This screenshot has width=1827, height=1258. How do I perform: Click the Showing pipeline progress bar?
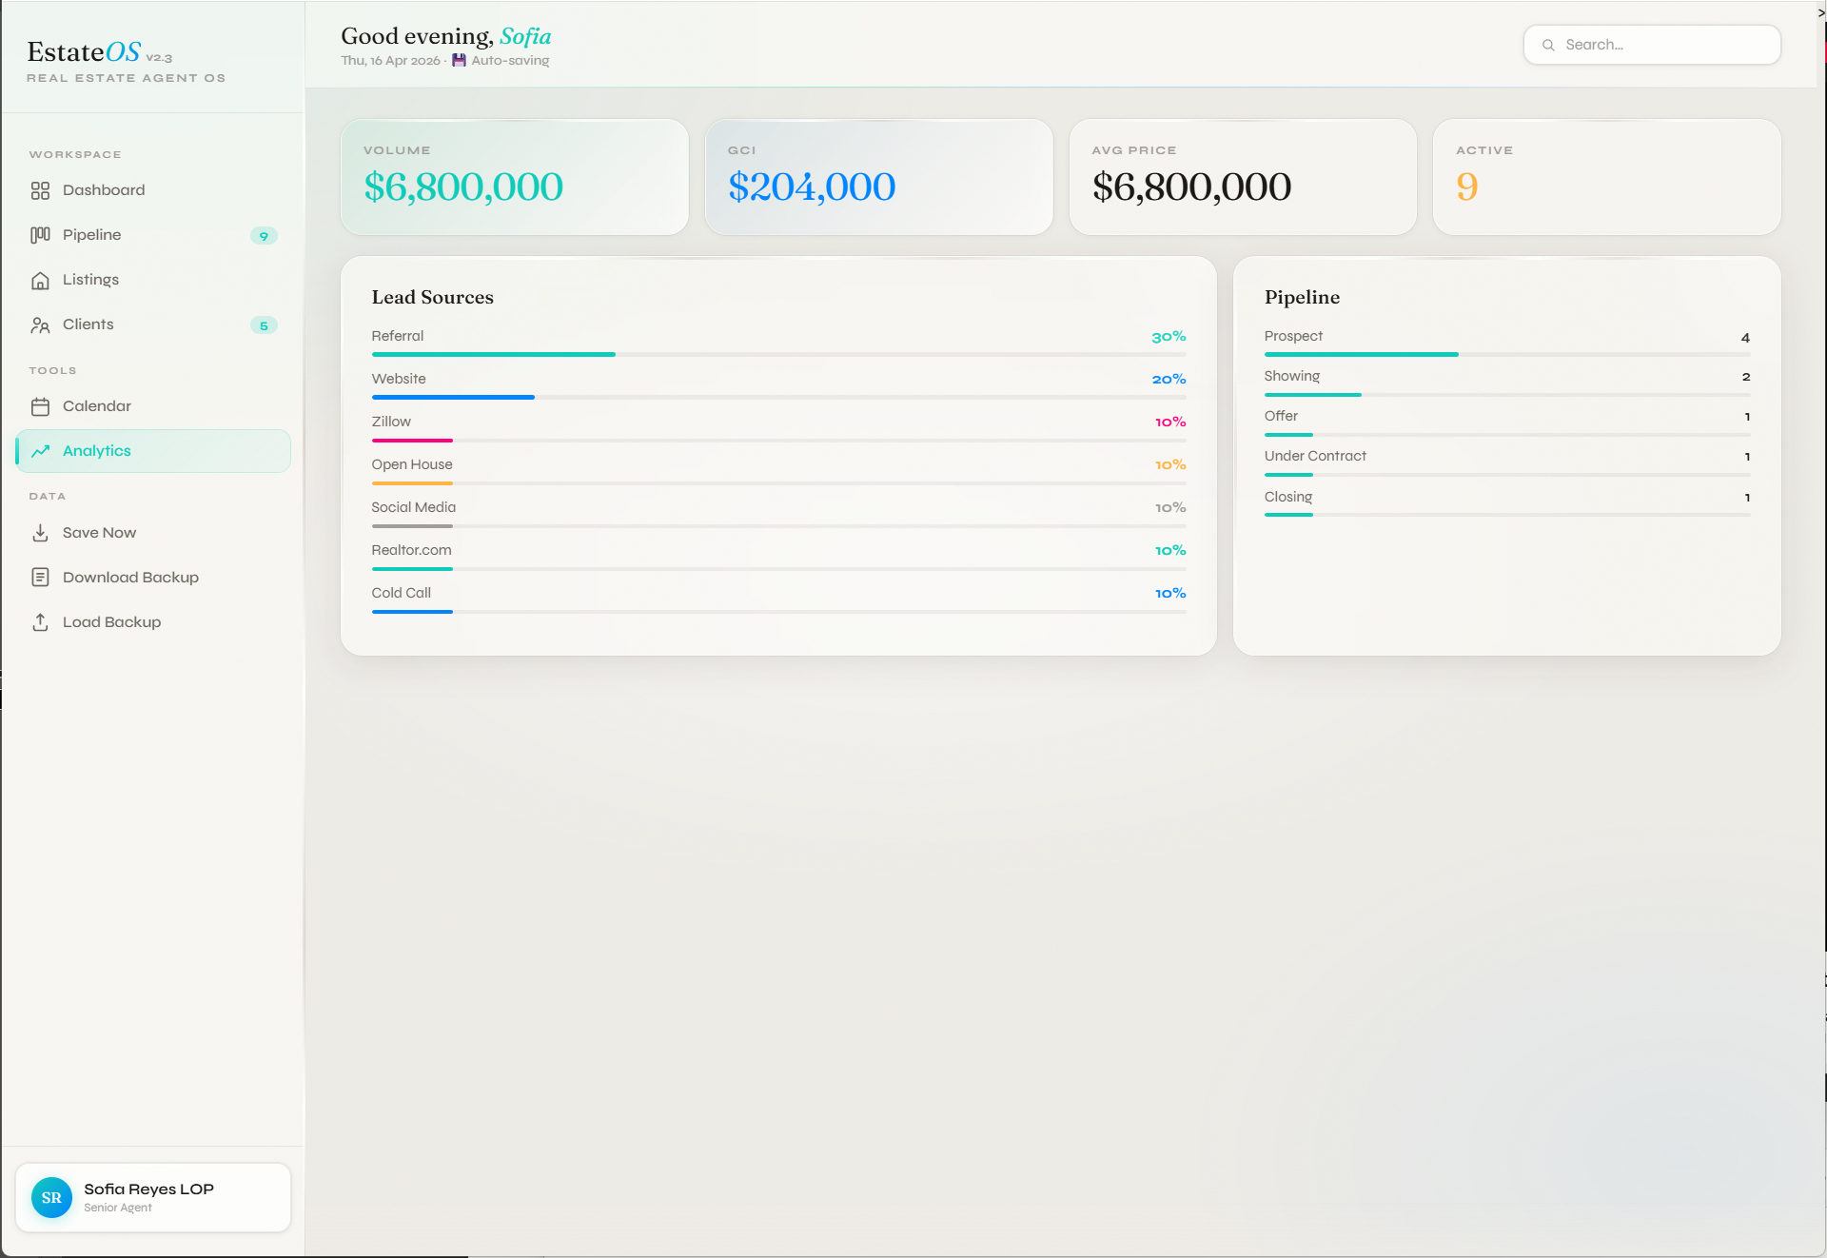(x=1507, y=395)
